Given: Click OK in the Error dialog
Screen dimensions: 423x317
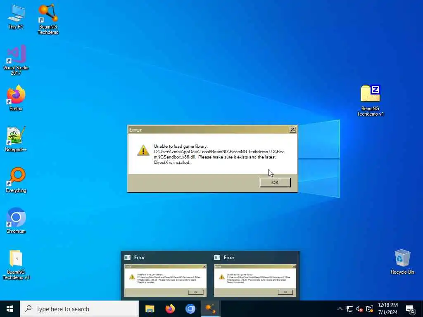Looking at the screenshot, I should [275, 182].
